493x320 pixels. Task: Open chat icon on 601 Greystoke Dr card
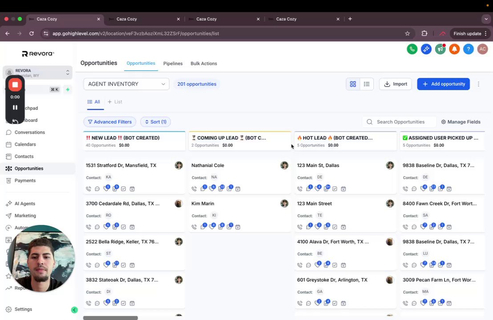click(x=308, y=304)
